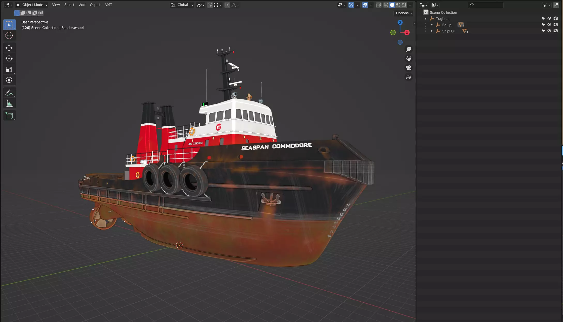Toggle Tugboat collection selectability arrow
Viewport: 563px width, 322px height.
543,19
